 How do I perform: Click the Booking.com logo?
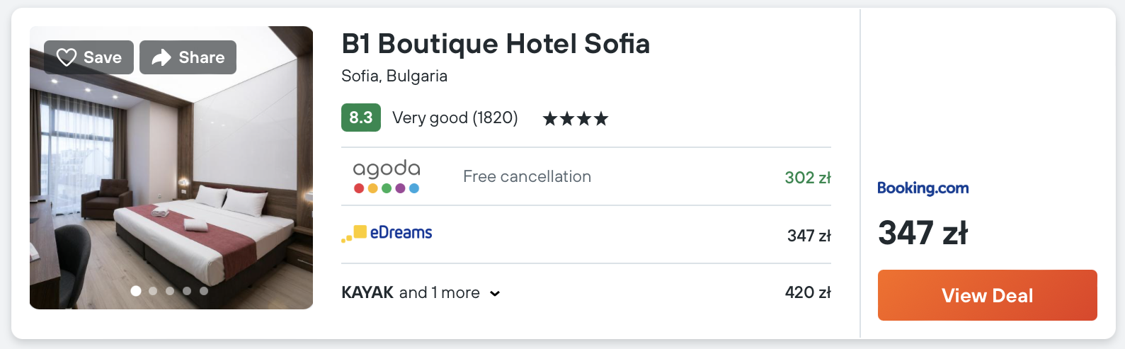923,188
